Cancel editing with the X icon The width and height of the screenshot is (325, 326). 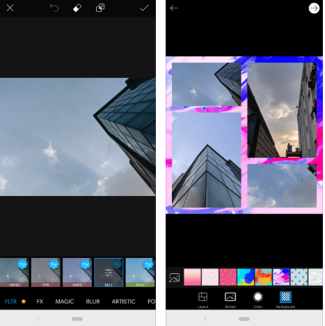click(x=10, y=8)
